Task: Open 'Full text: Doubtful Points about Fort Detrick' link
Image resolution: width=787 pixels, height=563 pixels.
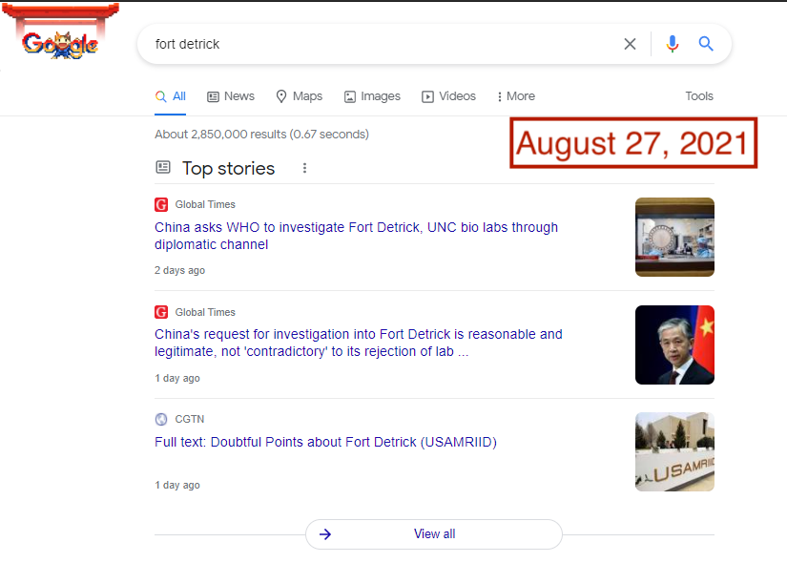Action: 325,442
